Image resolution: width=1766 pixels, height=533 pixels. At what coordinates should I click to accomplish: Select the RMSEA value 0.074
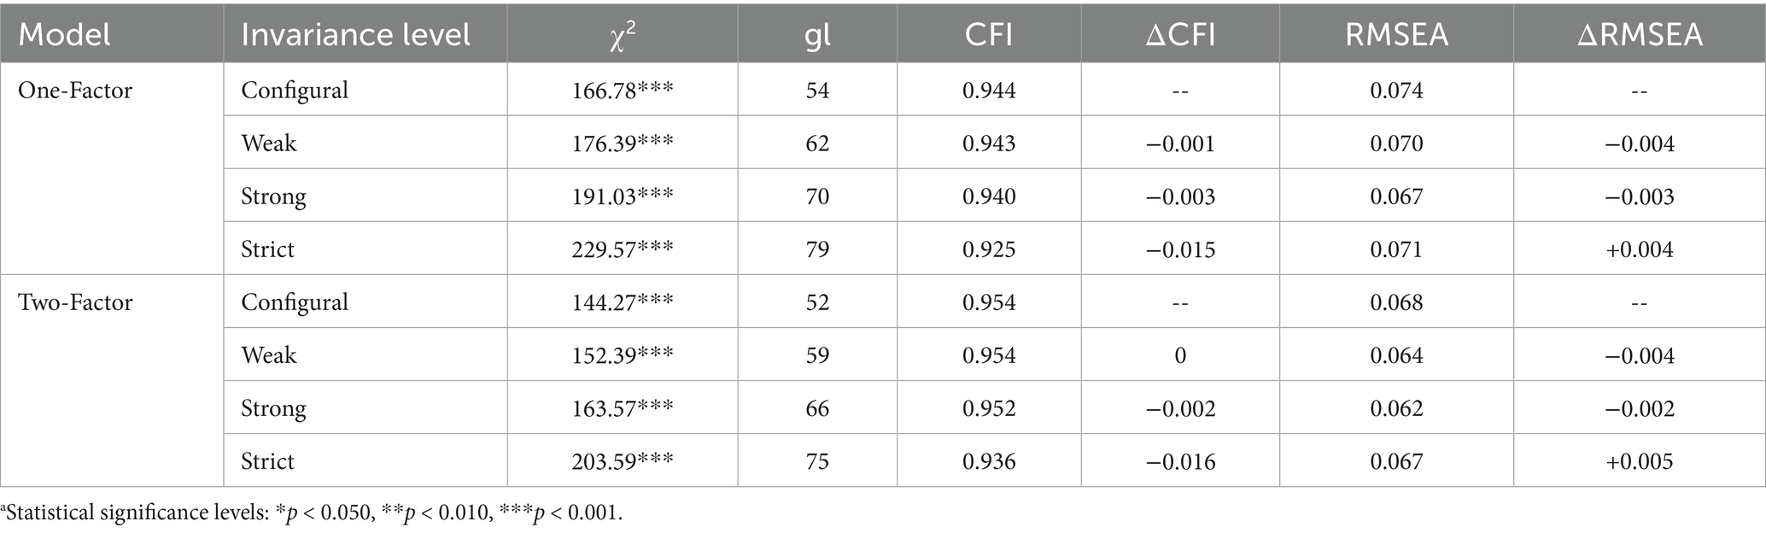[1396, 91]
